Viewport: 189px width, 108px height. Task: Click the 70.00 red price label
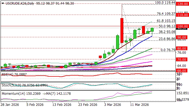182,60
